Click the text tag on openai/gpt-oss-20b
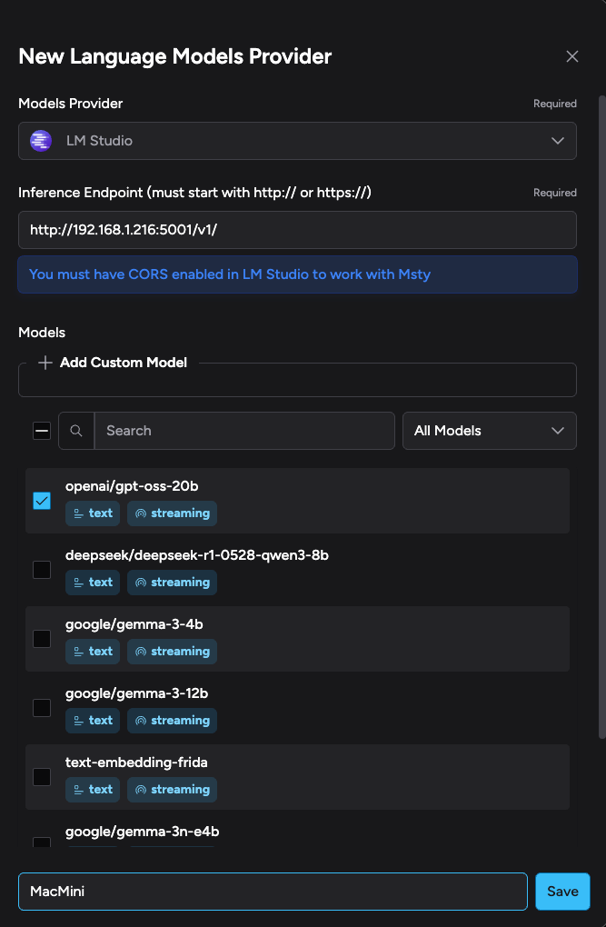606x927 pixels. [x=93, y=513]
